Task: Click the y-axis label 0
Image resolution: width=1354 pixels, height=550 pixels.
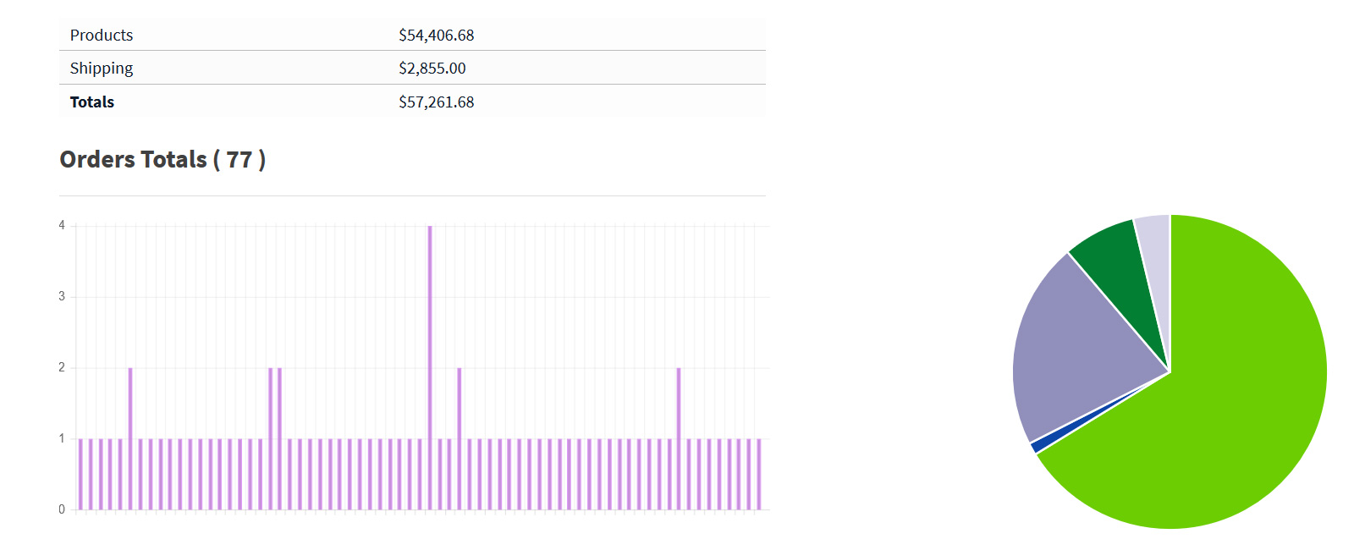Action: click(x=62, y=509)
